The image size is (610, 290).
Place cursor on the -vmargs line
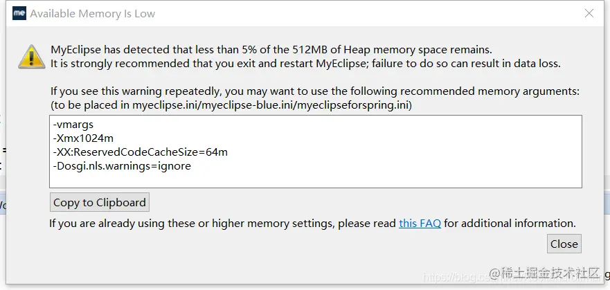(73, 125)
